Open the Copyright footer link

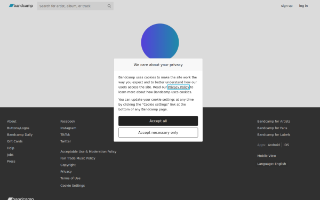click(68, 165)
